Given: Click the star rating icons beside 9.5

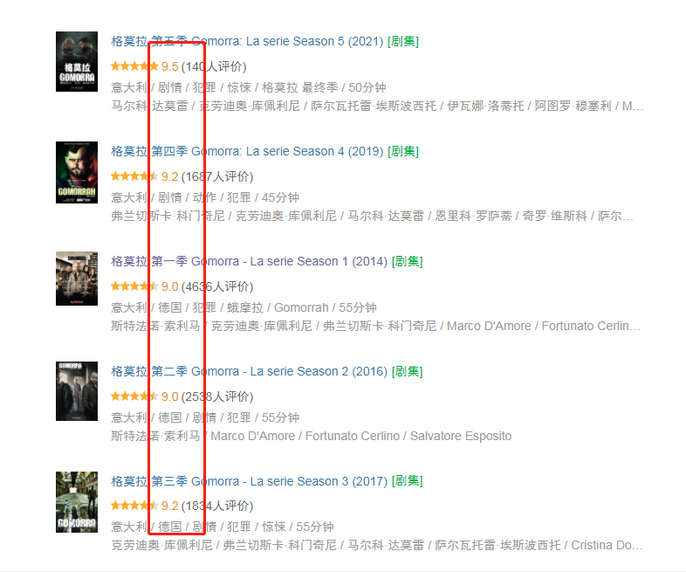Looking at the screenshot, I should pos(134,66).
